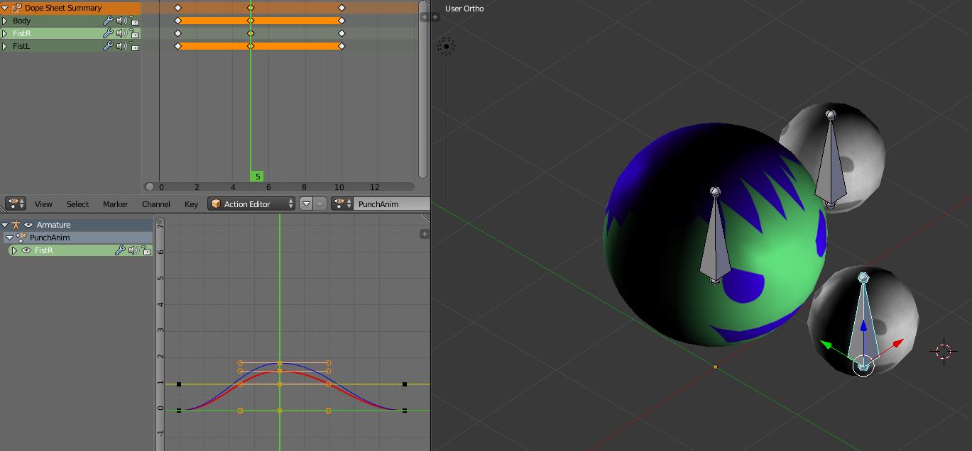Open the Select menu in dope sheet header

[77, 204]
